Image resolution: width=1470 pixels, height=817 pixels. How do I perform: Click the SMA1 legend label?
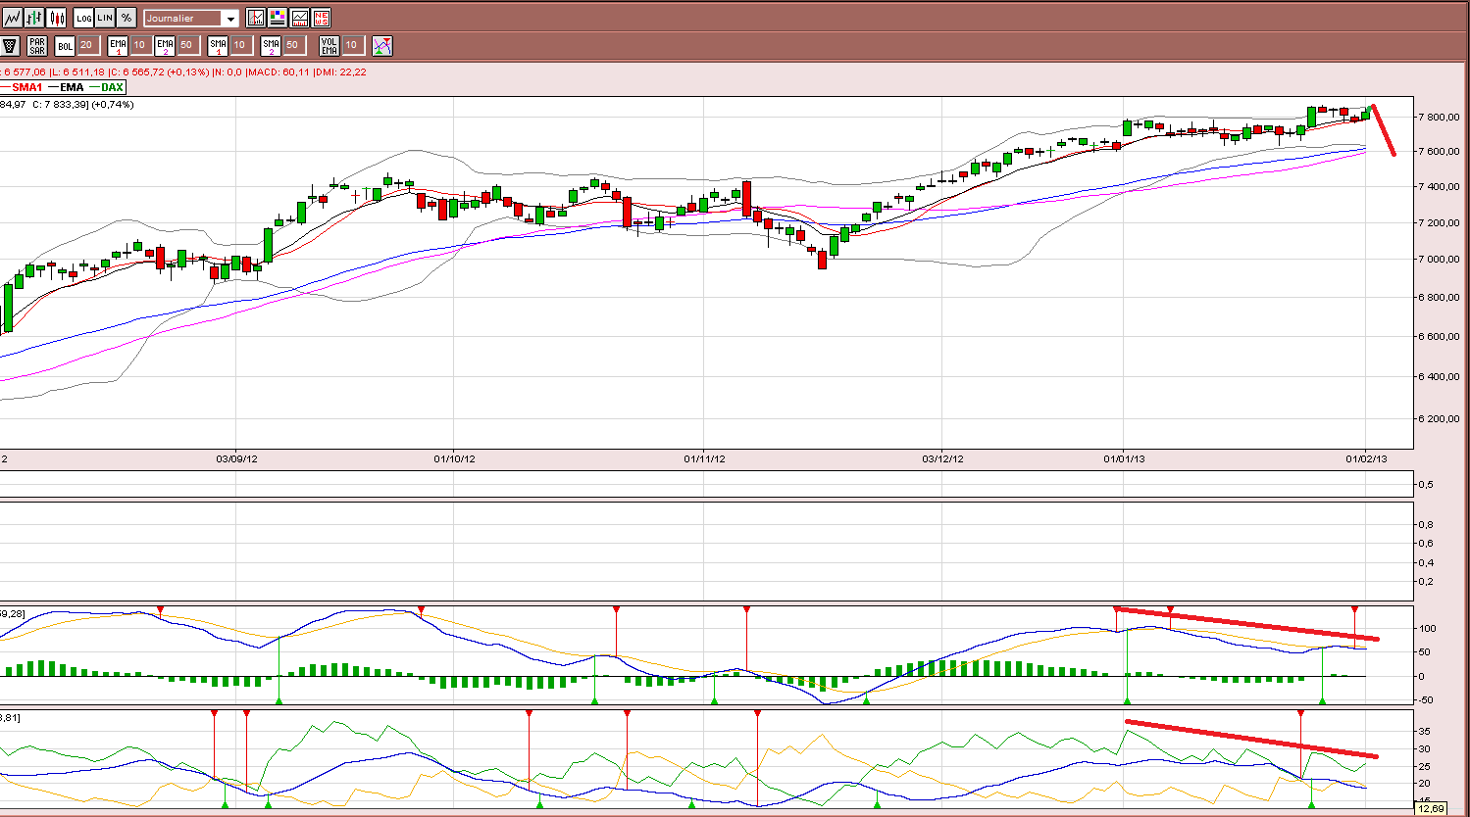pyautogui.click(x=25, y=87)
